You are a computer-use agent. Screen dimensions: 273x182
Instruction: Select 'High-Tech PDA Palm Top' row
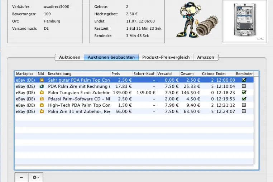tap(134, 105)
